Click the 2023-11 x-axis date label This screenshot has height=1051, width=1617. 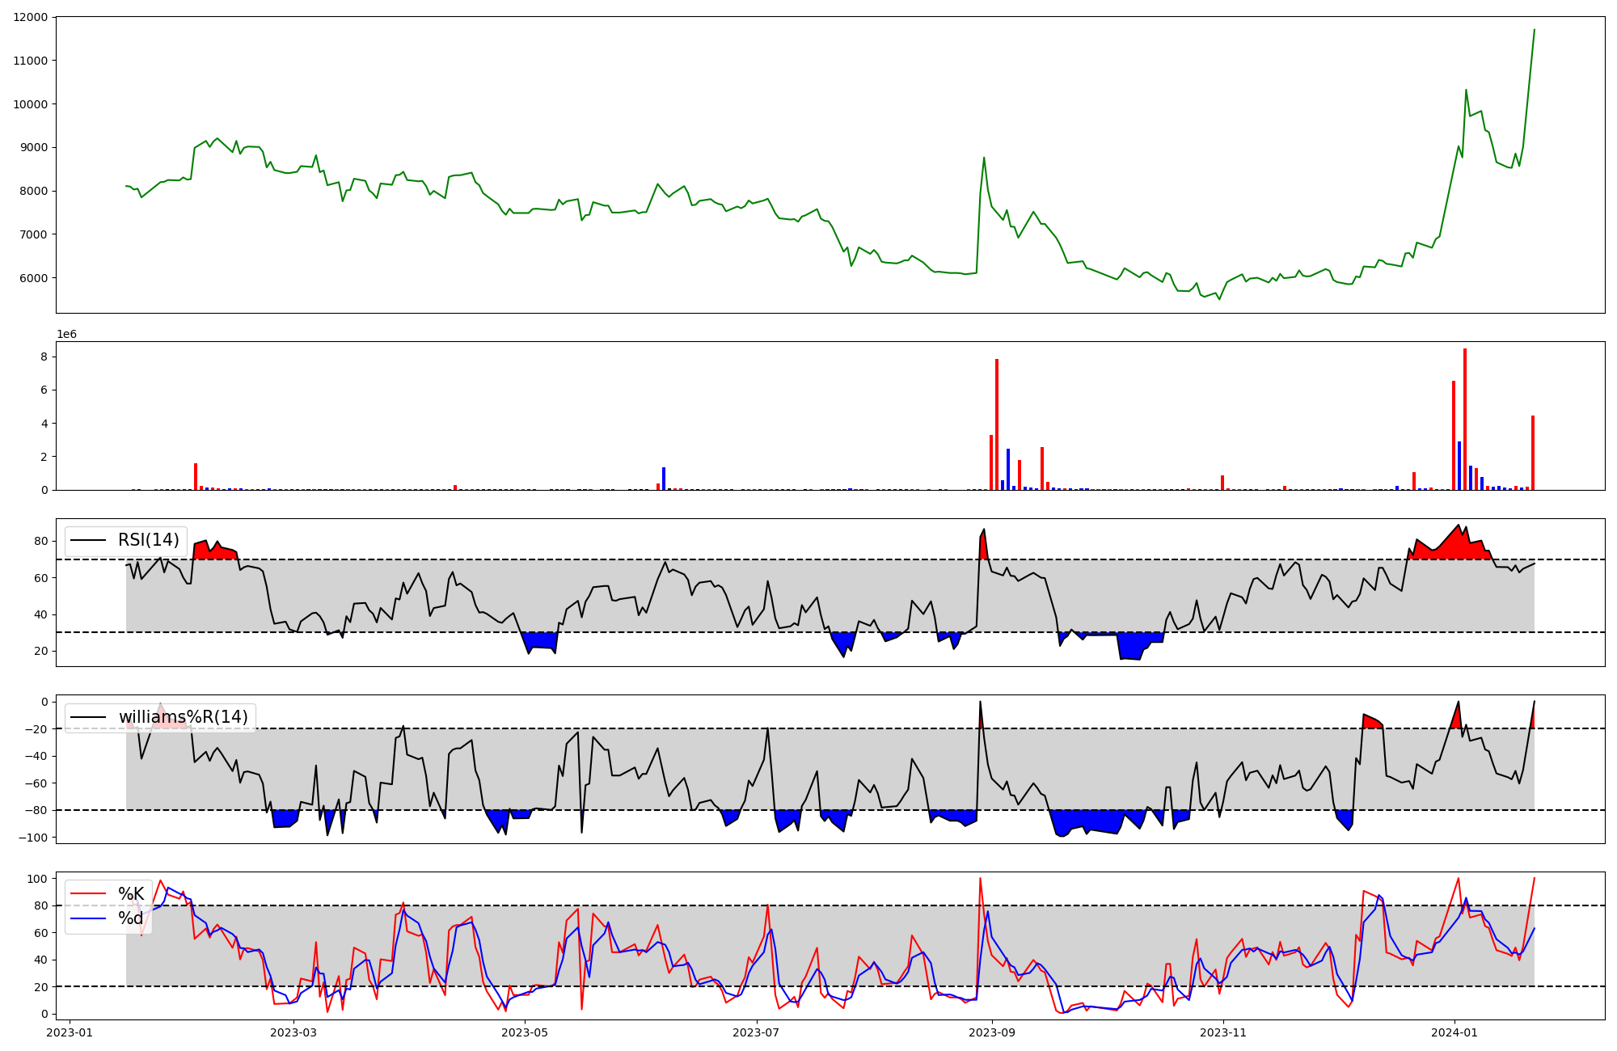1223,1032
